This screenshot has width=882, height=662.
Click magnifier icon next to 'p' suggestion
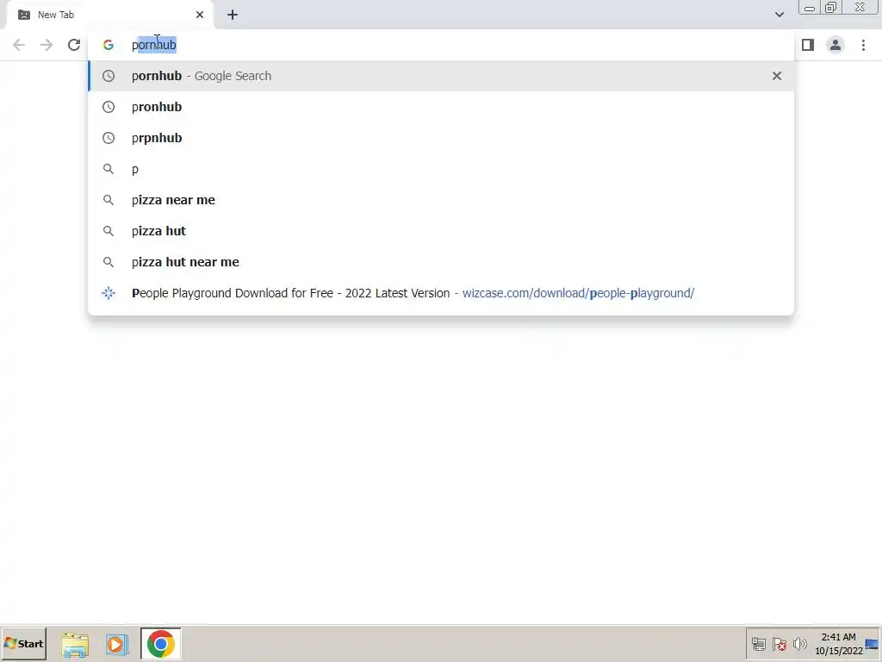pyautogui.click(x=109, y=169)
